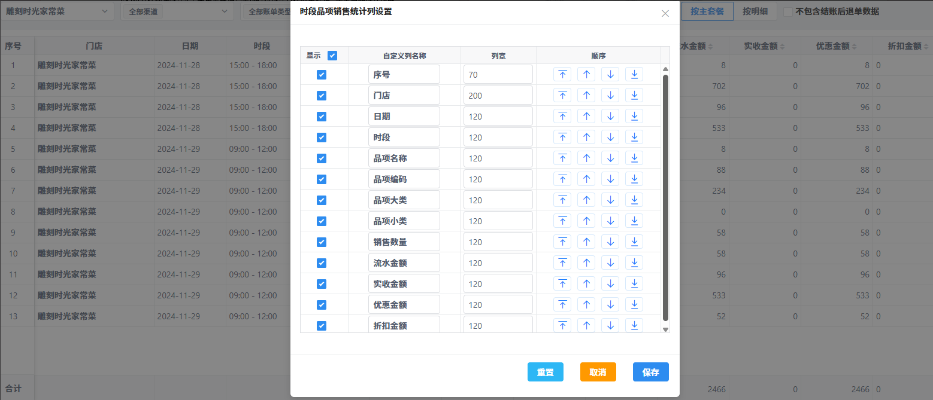Move 优惠金额 row to bottom
933x400 pixels.
[634, 305]
